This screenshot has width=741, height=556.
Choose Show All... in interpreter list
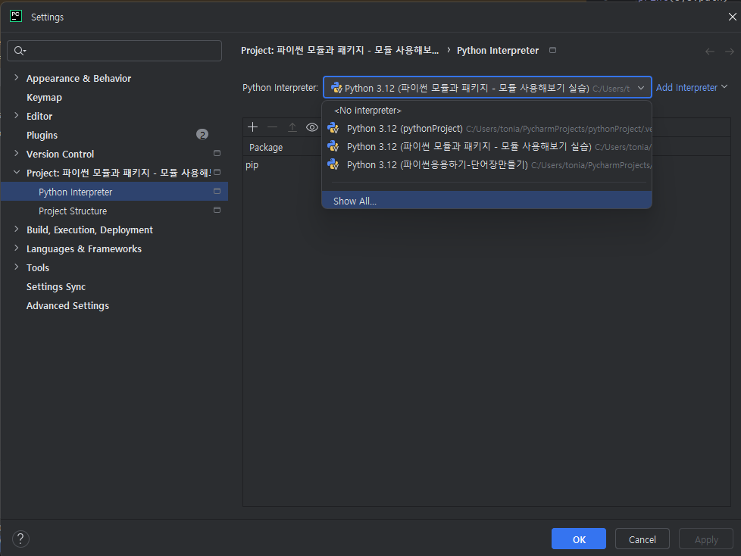point(486,200)
